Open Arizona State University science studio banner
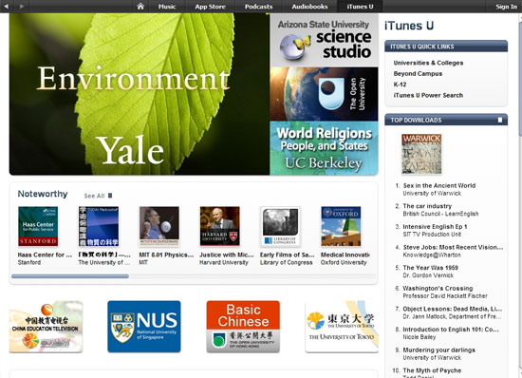The height and width of the screenshot is (378, 522). tap(324, 40)
